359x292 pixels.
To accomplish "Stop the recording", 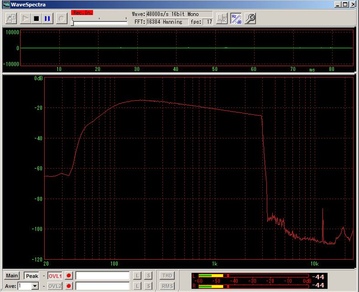I will point(36,19).
